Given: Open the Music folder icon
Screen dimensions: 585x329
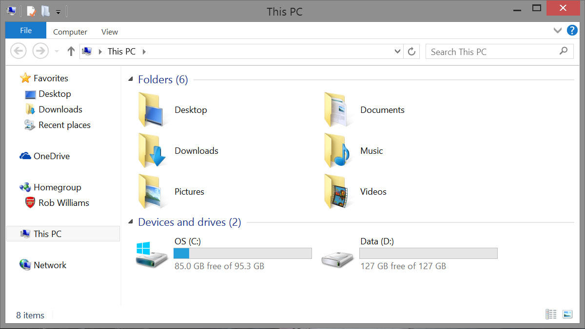Looking at the screenshot, I should pyautogui.click(x=337, y=150).
